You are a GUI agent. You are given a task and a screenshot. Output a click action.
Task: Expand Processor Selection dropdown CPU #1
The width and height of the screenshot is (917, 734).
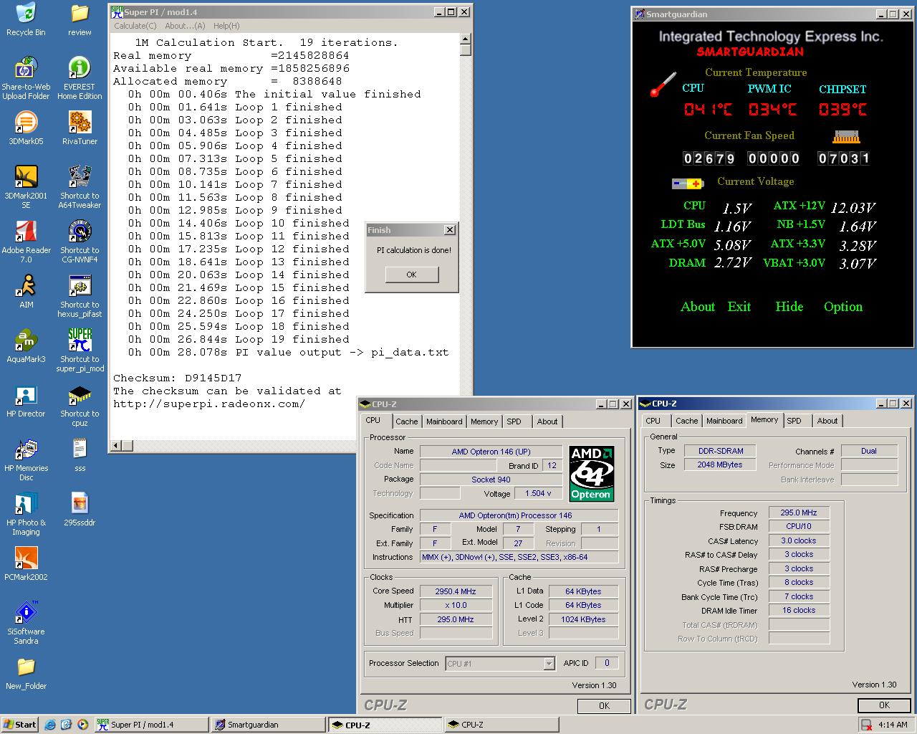[x=549, y=664]
